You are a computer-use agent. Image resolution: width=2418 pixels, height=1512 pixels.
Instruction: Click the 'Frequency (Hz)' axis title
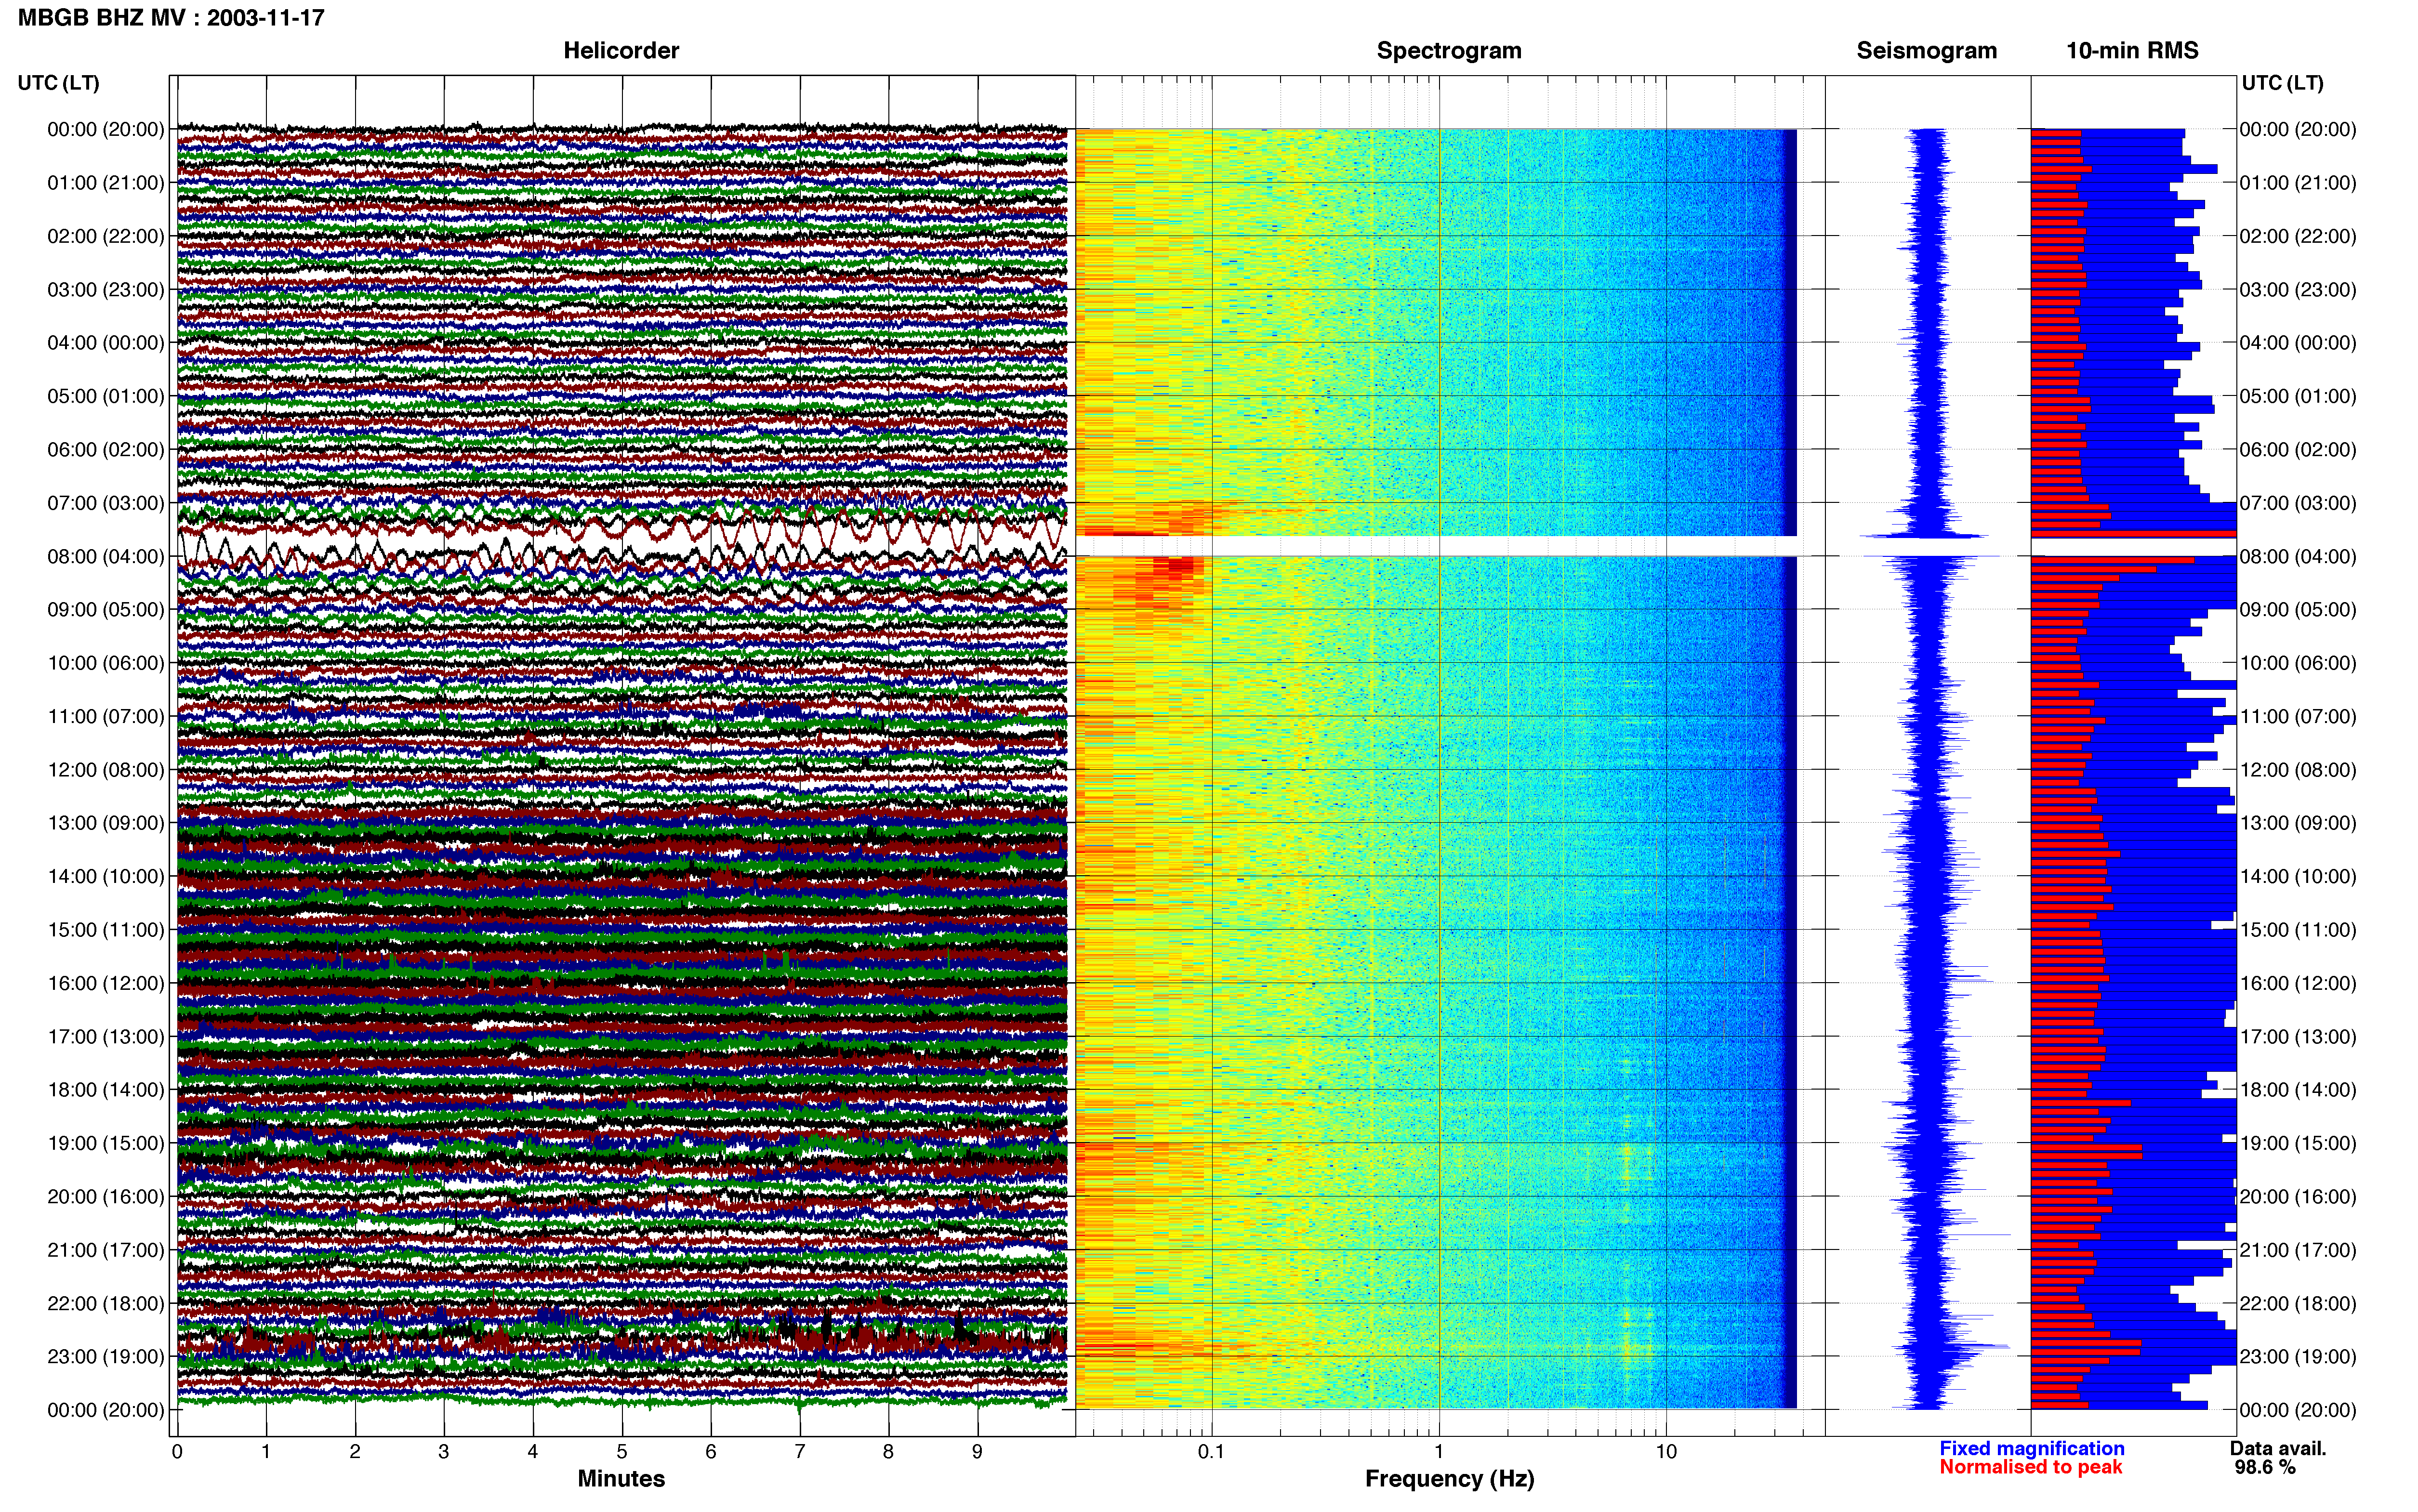pos(1449,1478)
